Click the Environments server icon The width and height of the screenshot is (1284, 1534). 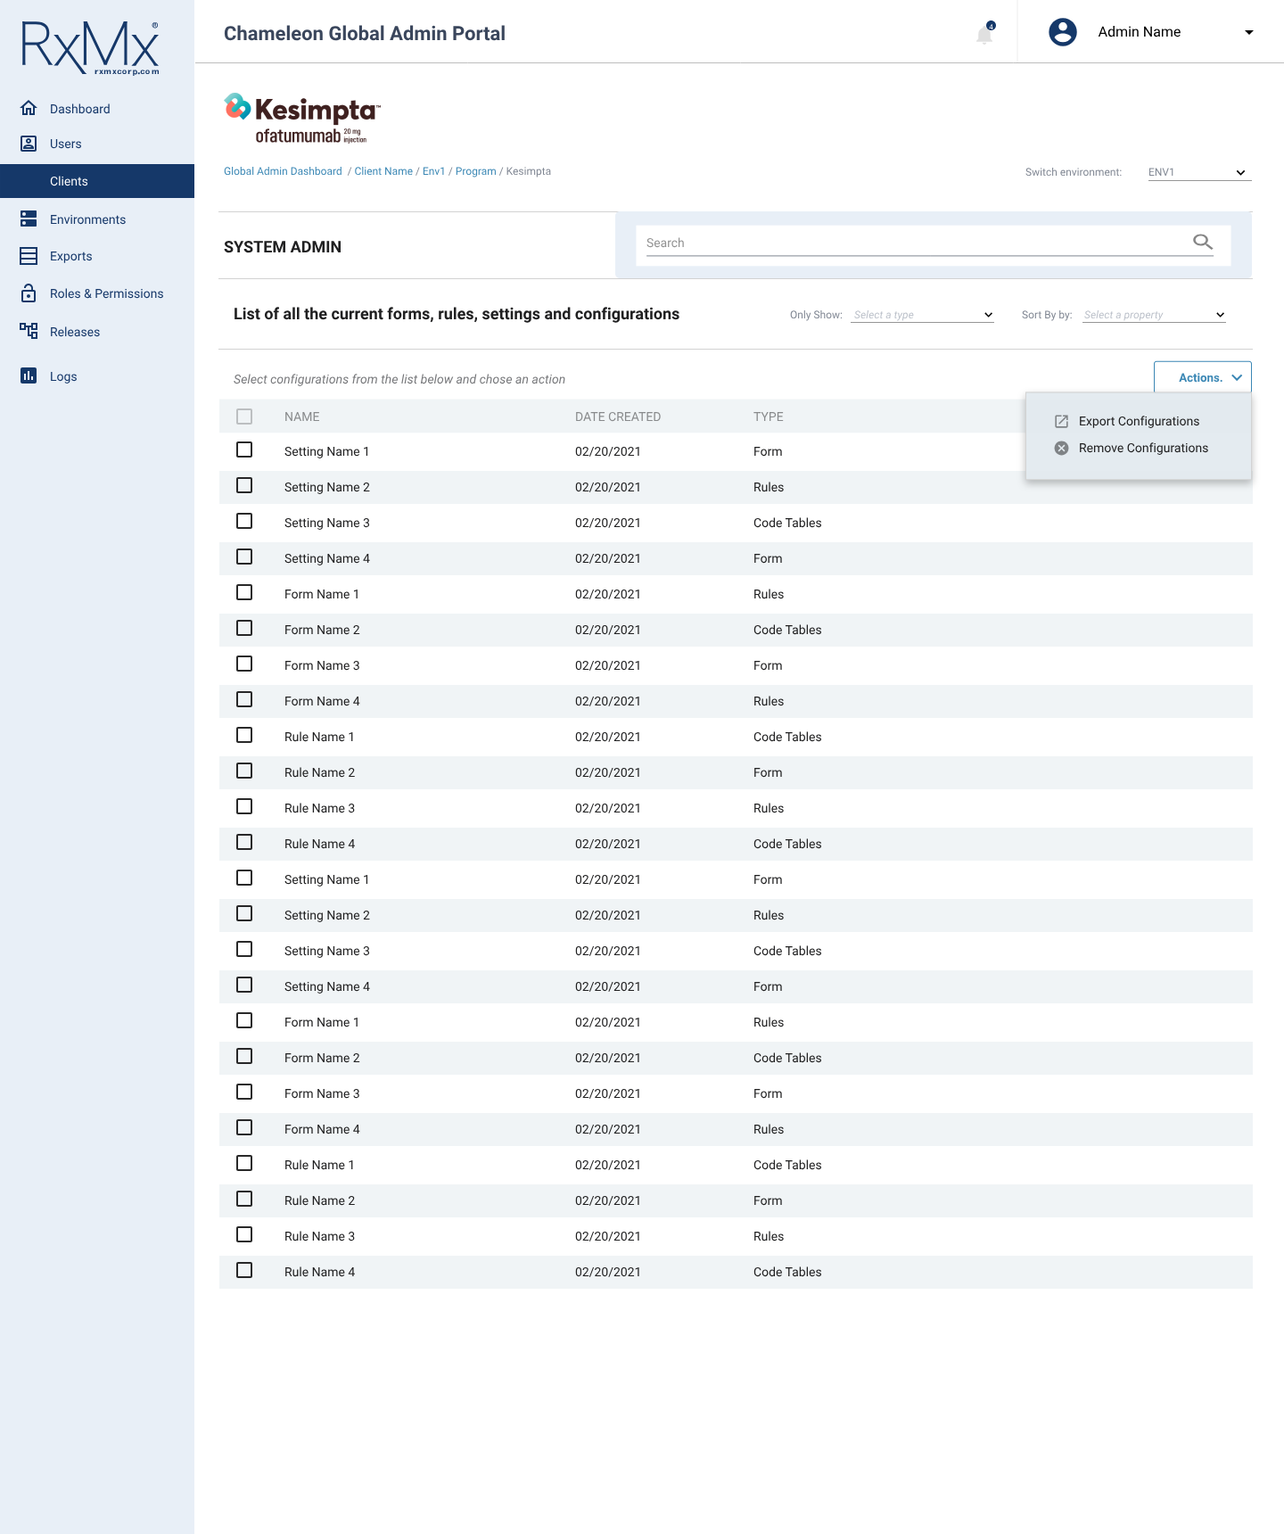pos(29,219)
